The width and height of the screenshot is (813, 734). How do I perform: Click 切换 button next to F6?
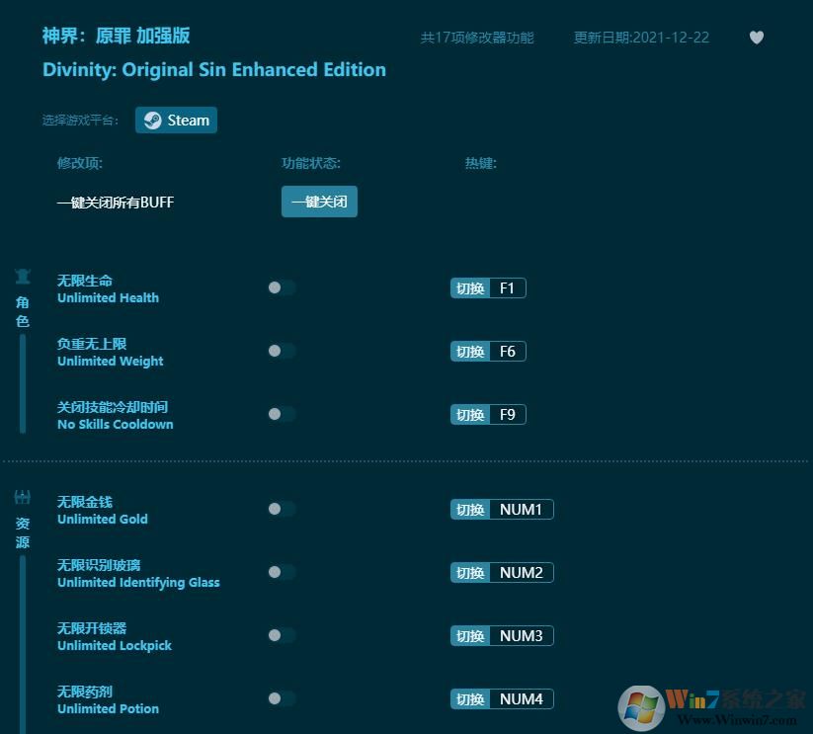[x=469, y=351]
